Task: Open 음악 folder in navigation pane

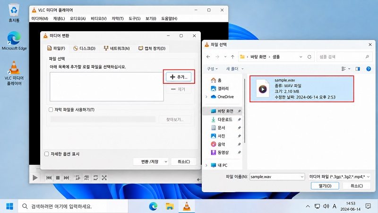Action: [x=218, y=144]
